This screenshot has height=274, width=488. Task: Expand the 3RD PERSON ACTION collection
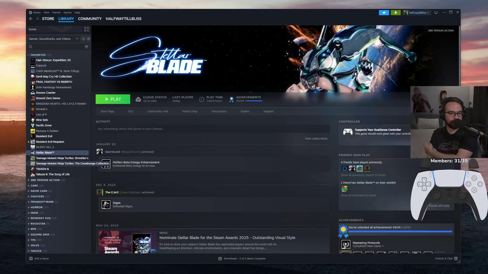[x=28, y=180]
